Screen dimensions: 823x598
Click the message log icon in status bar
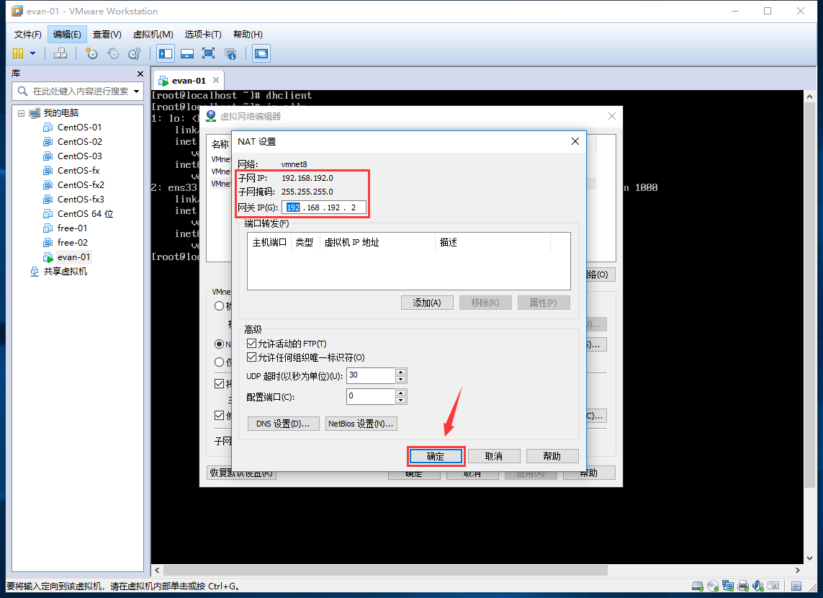click(x=796, y=586)
